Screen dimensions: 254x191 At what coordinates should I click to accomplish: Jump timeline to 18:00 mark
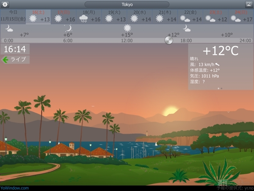(186, 40)
